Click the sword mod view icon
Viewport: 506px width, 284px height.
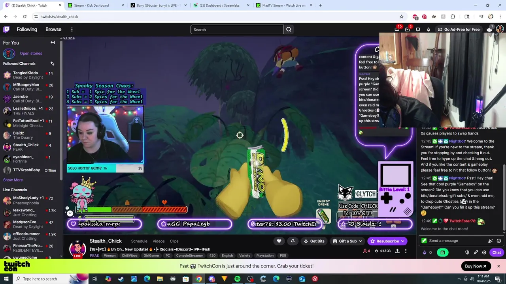click(x=476, y=252)
